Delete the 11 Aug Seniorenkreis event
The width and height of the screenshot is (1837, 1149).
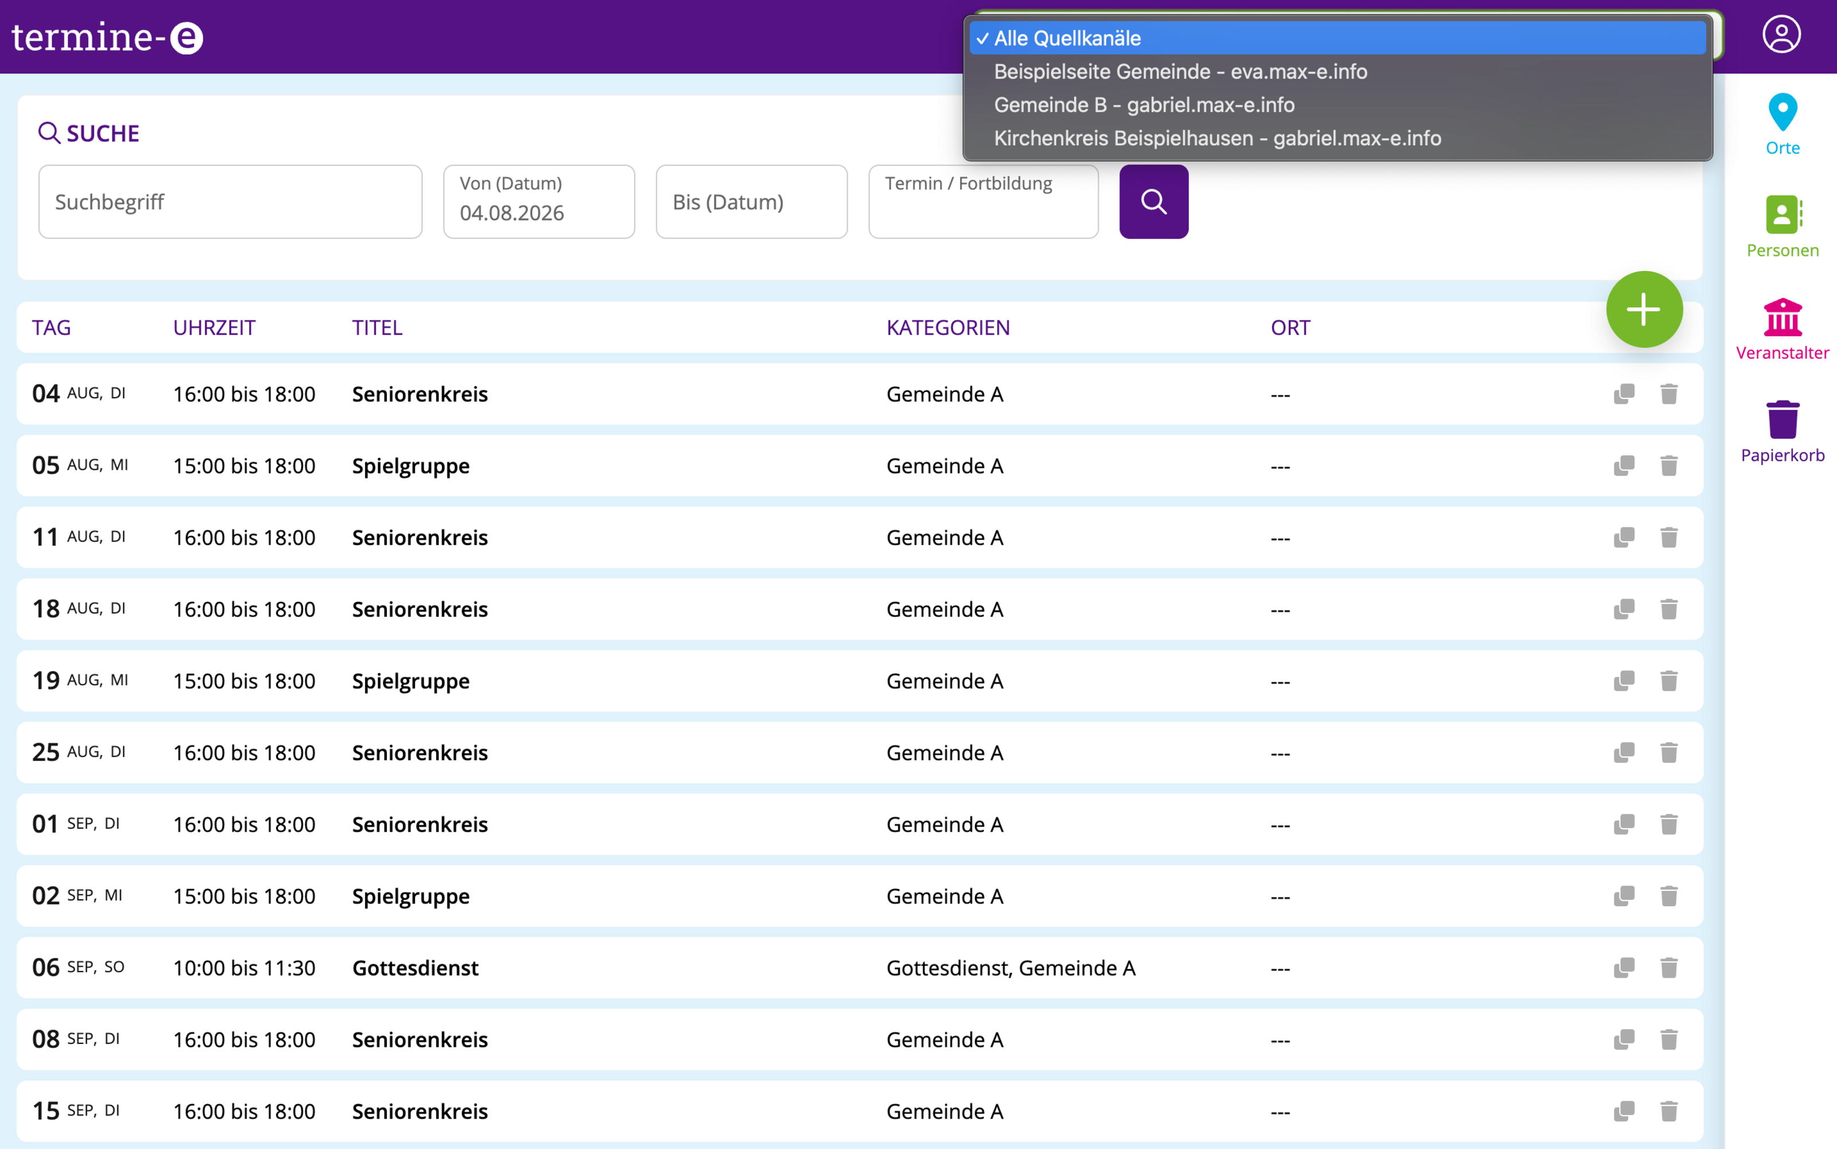[x=1669, y=537]
